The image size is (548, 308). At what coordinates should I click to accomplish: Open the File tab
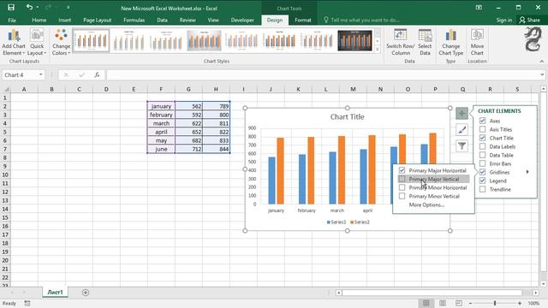coord(12,20)
